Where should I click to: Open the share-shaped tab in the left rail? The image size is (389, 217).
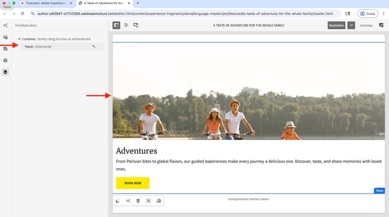click(5, 25)
